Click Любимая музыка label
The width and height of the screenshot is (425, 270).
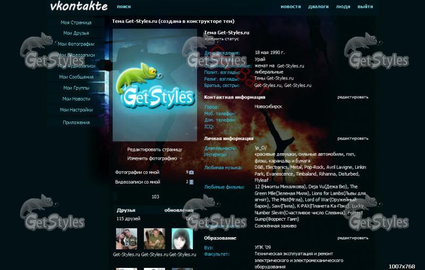pos(223,168)
